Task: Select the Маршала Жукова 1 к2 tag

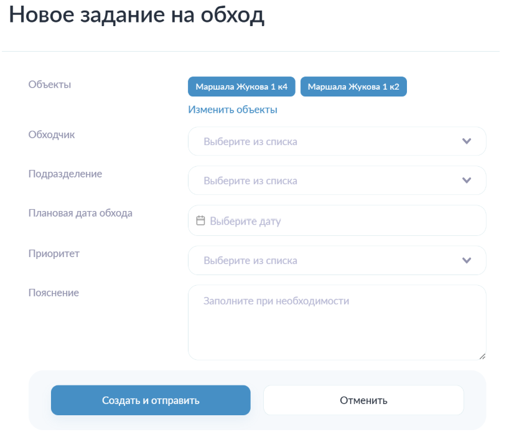Action: pyautogui.click(x=353, y=87)
